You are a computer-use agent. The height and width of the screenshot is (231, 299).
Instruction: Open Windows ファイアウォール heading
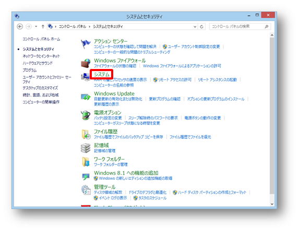coord(119,61)
